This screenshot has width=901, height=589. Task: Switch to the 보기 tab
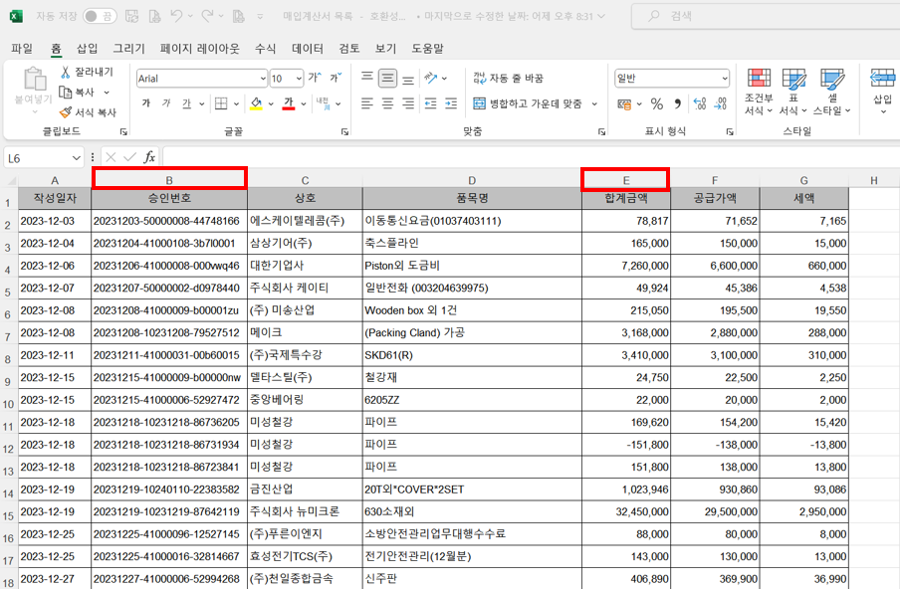point(385,48)
